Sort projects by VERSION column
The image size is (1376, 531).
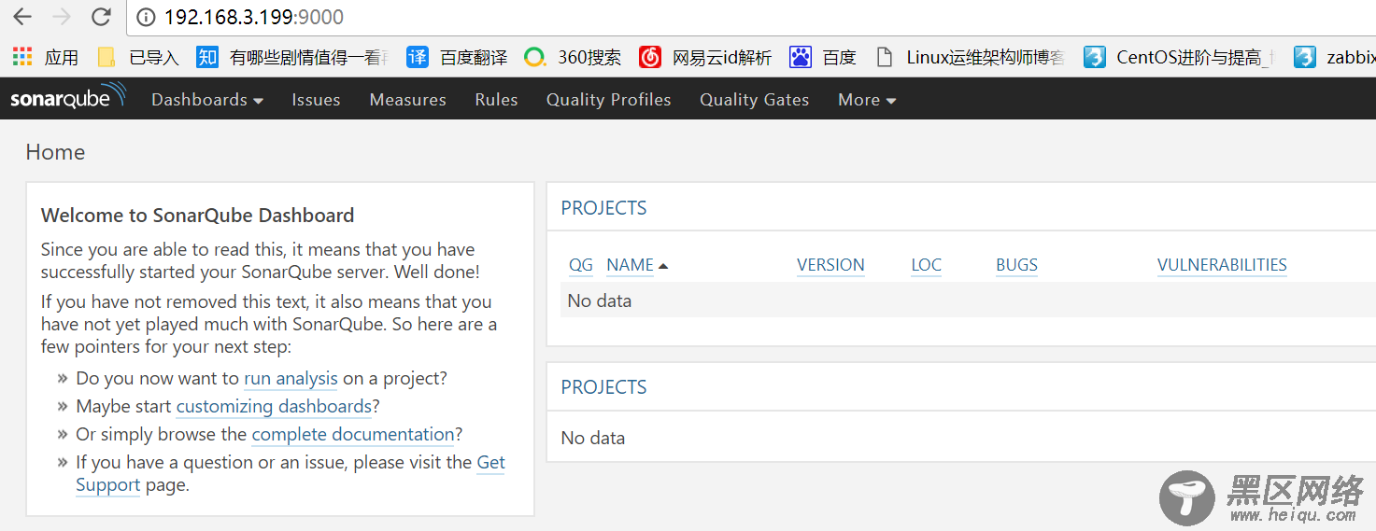pos(830,265)
